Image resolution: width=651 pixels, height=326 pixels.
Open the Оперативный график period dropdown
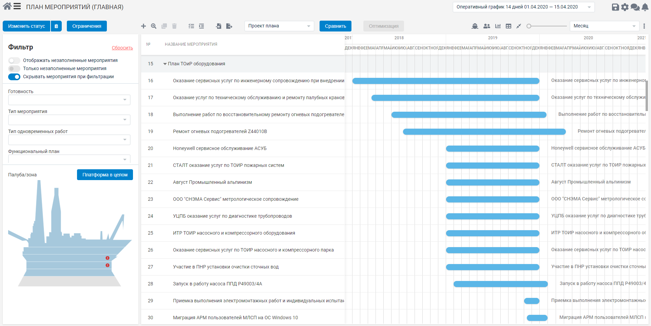click(523, 7)
